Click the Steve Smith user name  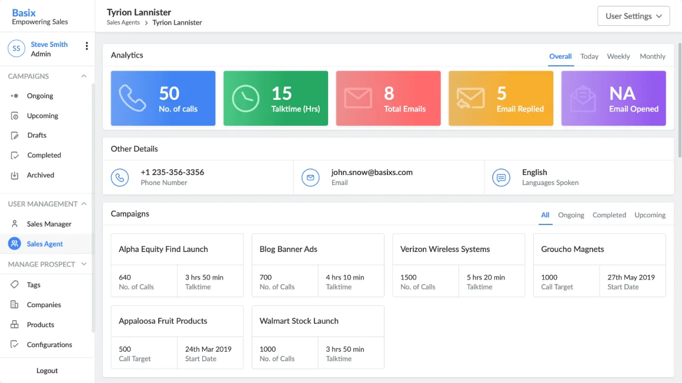[49, 44]
